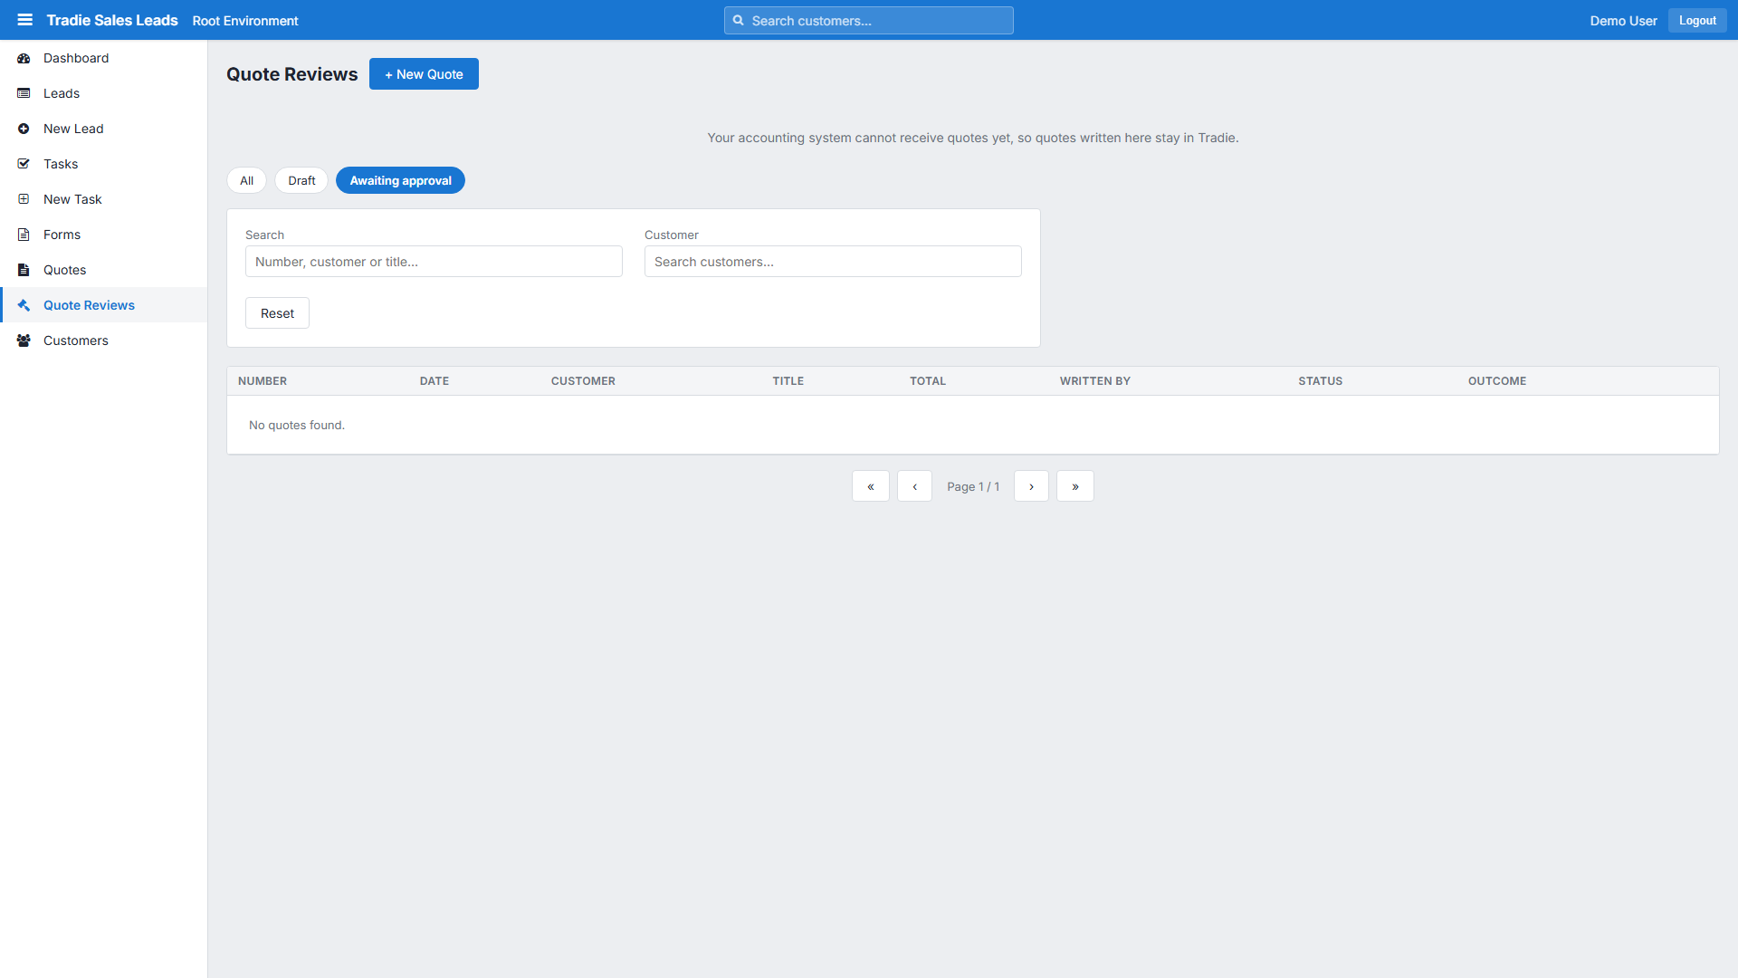Viewport: 1738px width, 978px height.
Task: Select the All filter pill
Action: coord(246,180)
